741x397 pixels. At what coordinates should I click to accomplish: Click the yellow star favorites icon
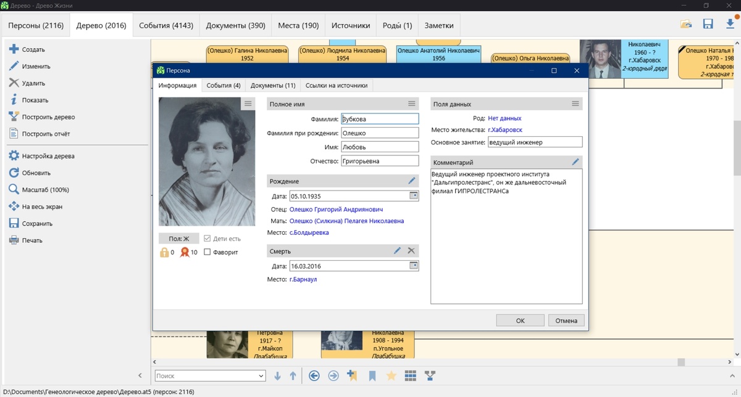pyautogui.click(x=391, y=375)
